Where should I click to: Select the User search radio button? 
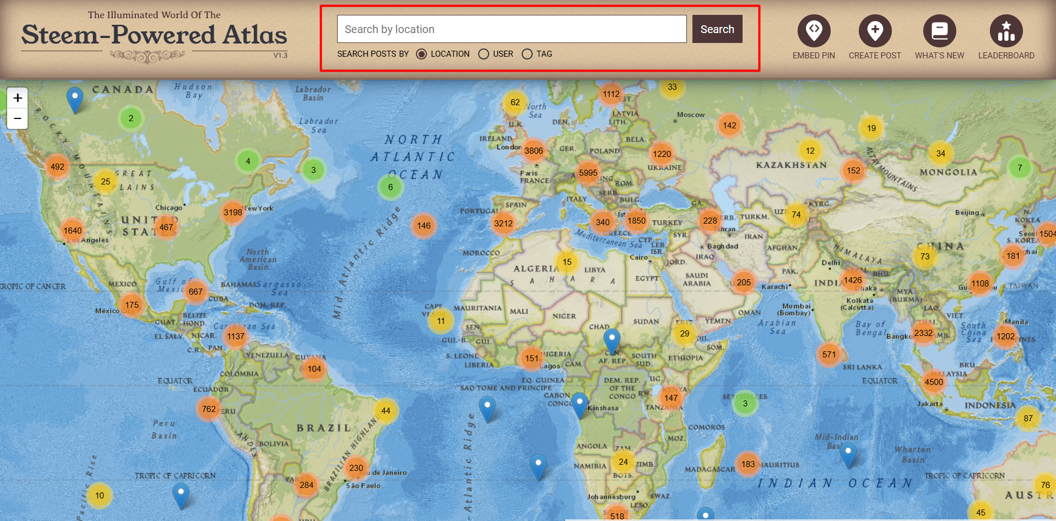(x=484, y=54)
